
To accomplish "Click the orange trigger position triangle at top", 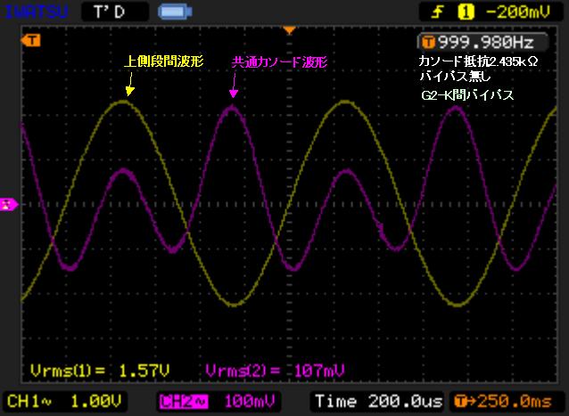I will tap(289, 29).
